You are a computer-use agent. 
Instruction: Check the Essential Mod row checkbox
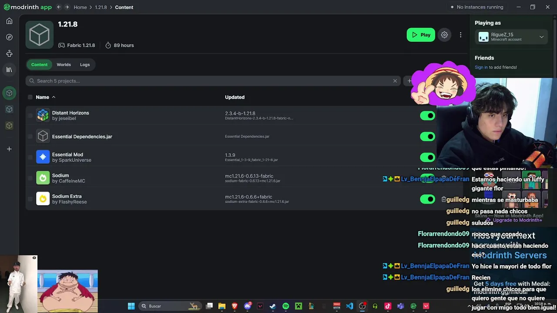tap(30, 157)
